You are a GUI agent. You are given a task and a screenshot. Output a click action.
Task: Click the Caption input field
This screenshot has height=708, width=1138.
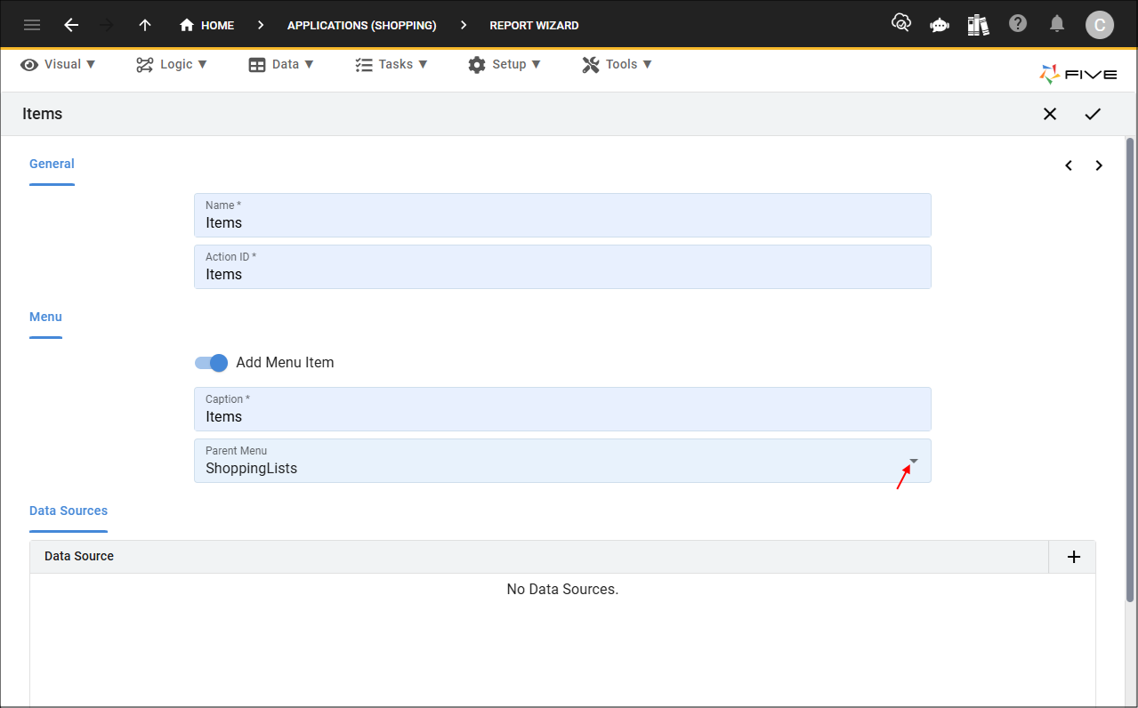click(562, 409)
